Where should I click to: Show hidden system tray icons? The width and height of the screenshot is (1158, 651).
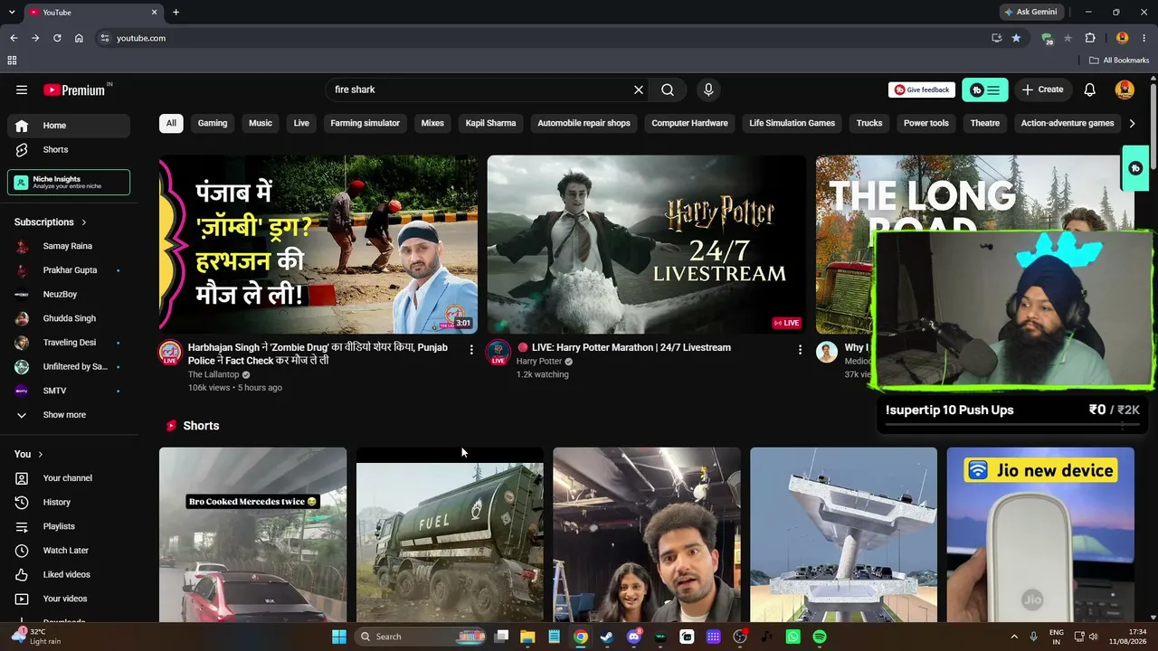pyautogui.click(x=1014, y=637)
